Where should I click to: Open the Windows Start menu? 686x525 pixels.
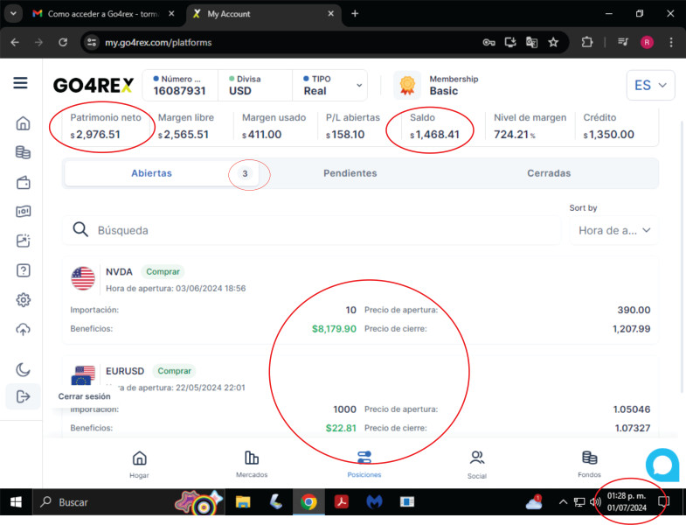tap(16, 502)
